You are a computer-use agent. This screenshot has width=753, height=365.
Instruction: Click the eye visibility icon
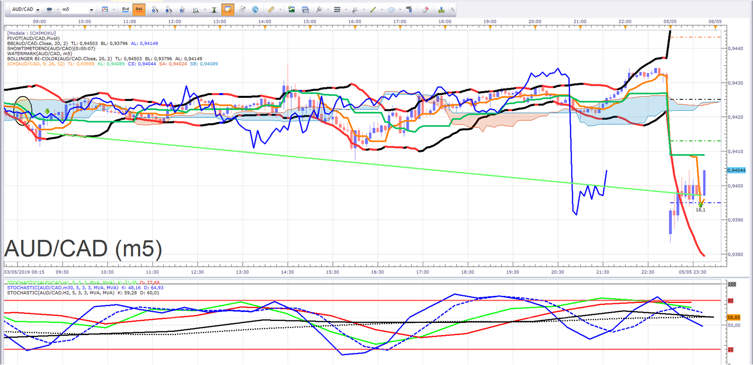(242, 10)
